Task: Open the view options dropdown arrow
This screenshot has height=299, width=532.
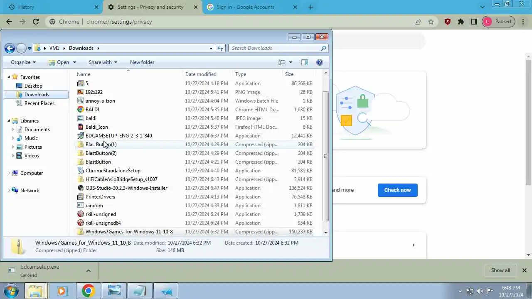Action: [291, 62]
